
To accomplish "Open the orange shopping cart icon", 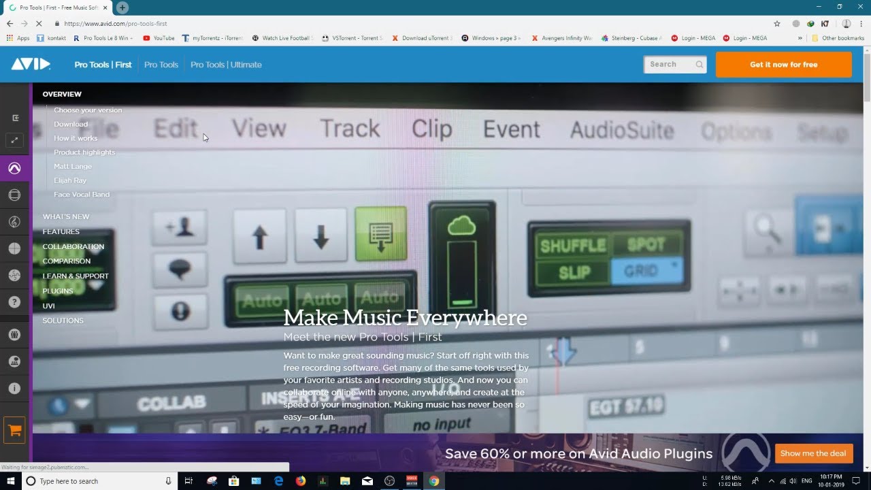I will point(15,430).
